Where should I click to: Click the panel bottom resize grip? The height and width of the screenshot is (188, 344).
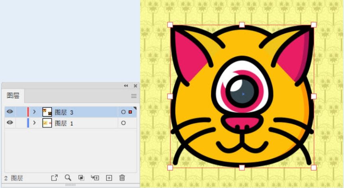tap(70, 185)
